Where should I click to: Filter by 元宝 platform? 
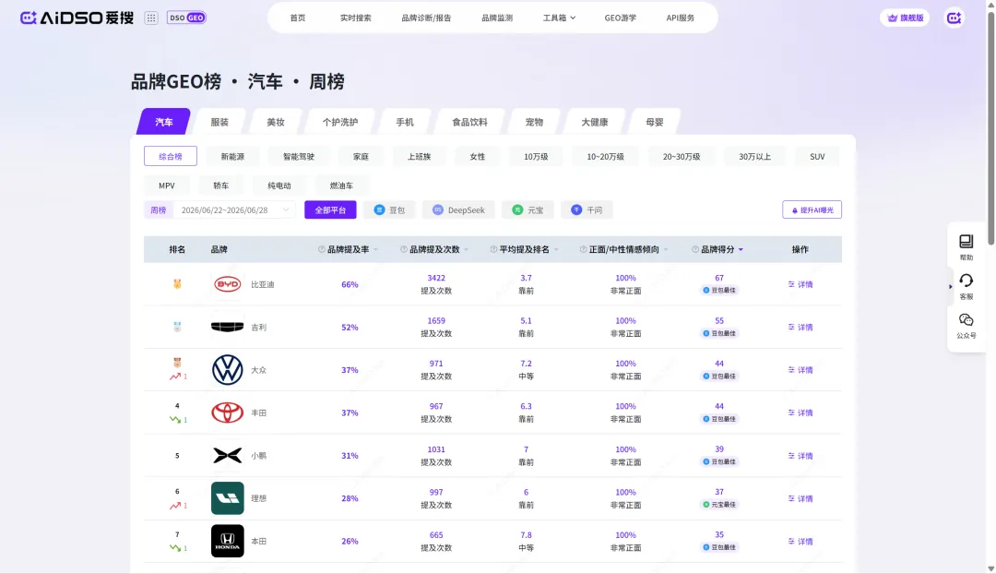click(x=528, y=209)
